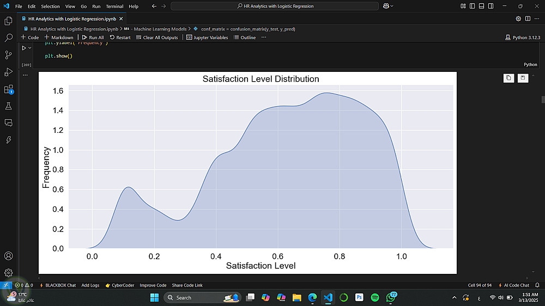The height and width of the screenshot is (306, 545).
Task: Toggle the secondary side bar
Action: click(x=491, y=6)
